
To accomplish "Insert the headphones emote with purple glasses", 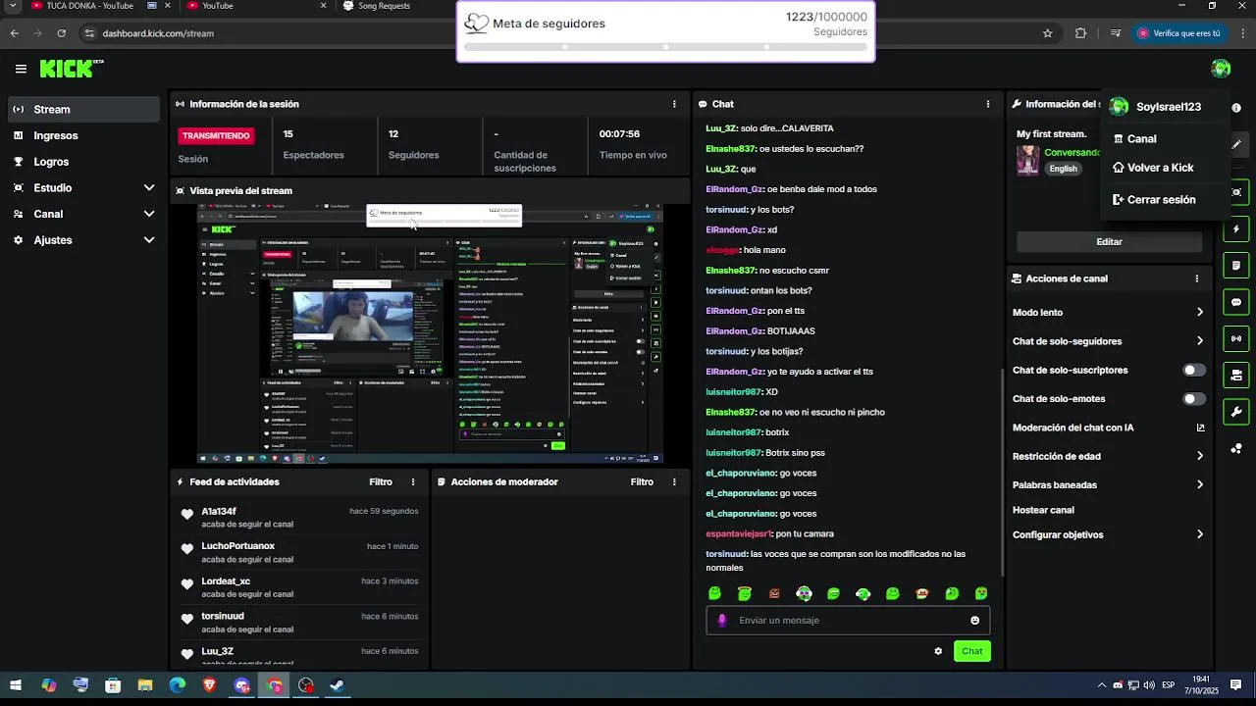I will point(804,593).
